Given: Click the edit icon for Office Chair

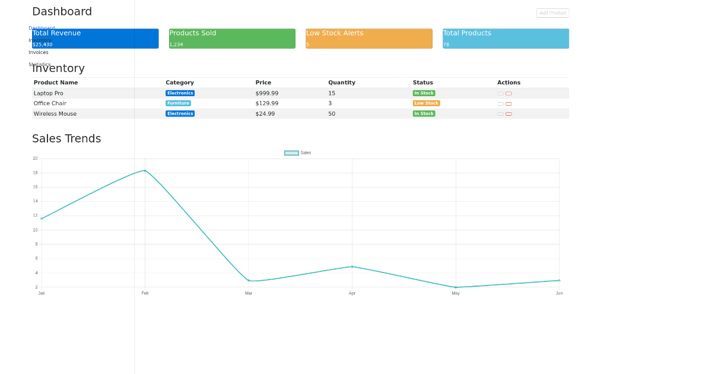Looking at the screenshot, I should click(500, 103).
